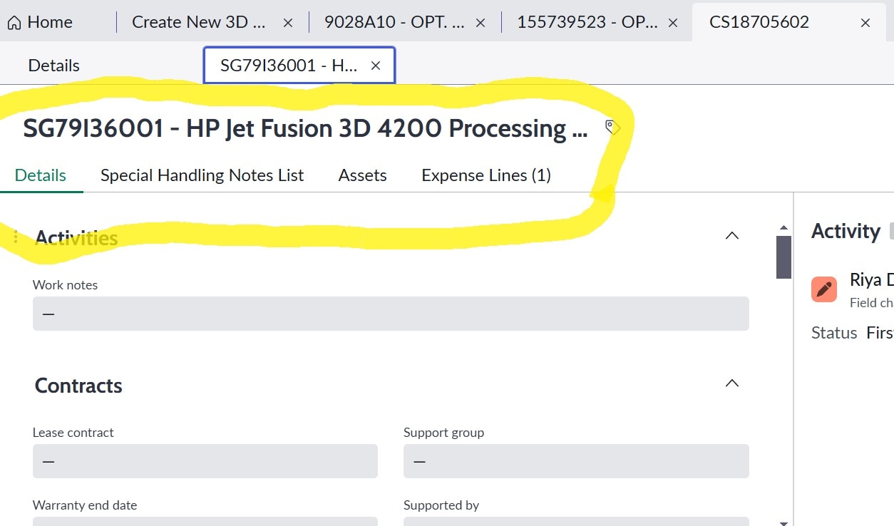Image resolution: width=894 pixels, height=526 pixels.
Task: Click the orange pencil activity icon
Action: click(824, 289)
